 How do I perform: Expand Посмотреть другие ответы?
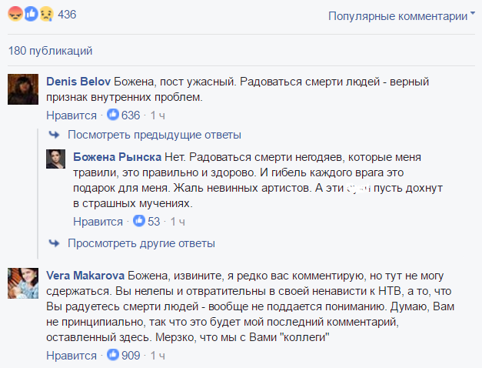coord(141,243)
